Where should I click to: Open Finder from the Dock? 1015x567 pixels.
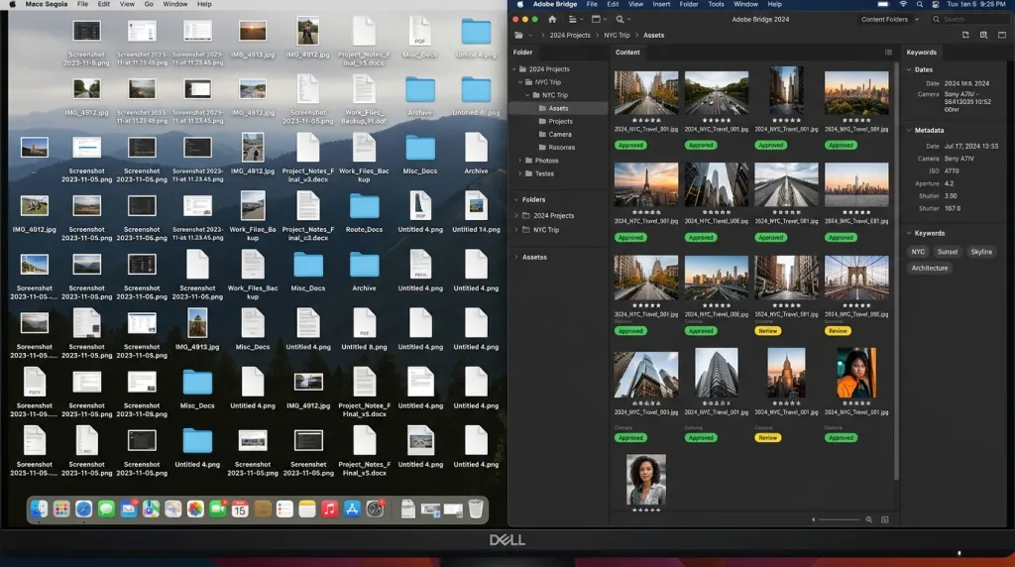point(39,510)
